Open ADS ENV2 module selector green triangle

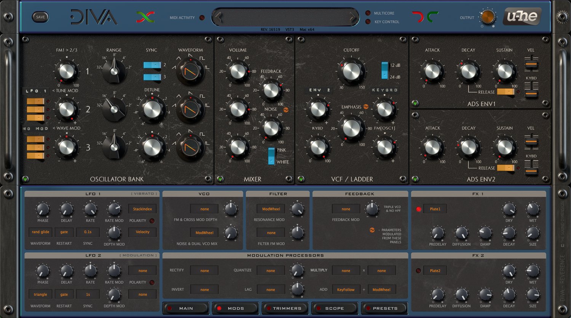tap(415, 179)
